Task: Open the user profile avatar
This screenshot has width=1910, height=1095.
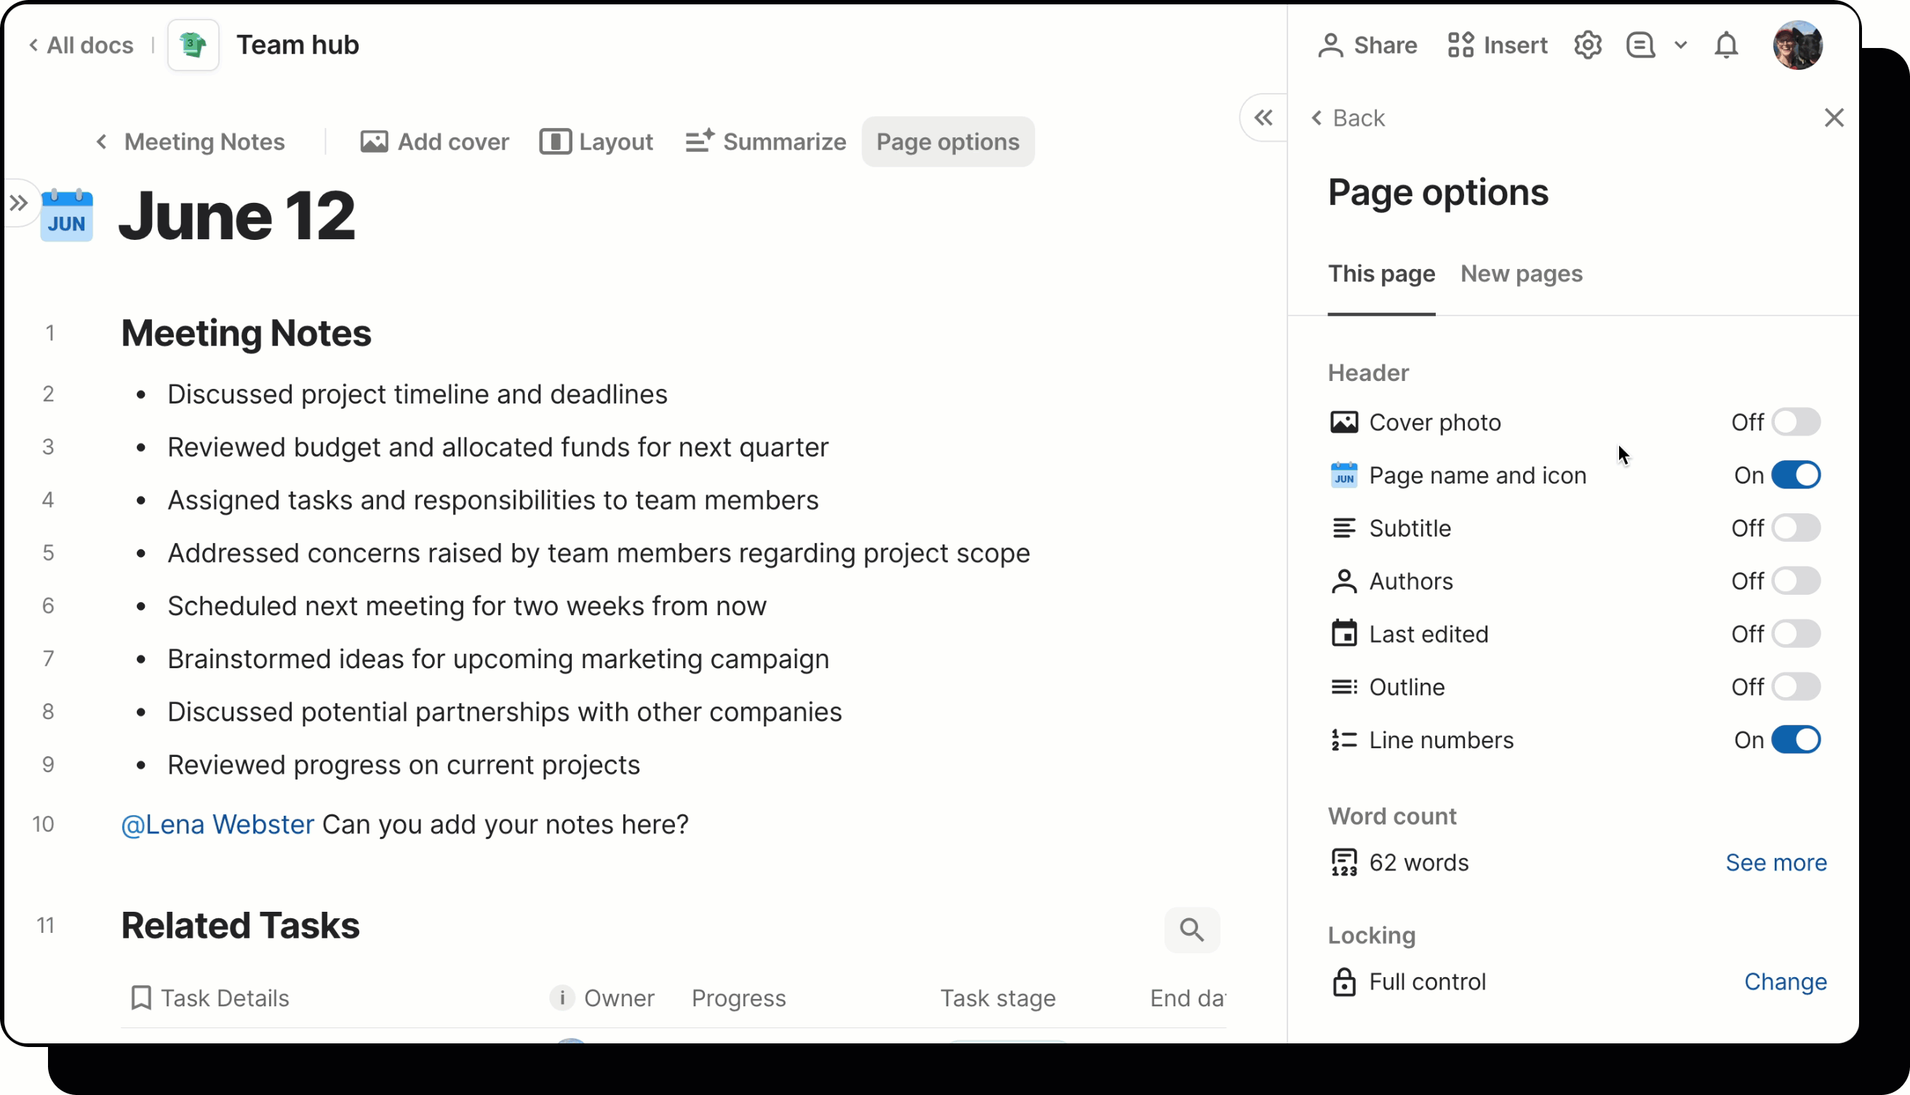Action: coord(1798,45)
